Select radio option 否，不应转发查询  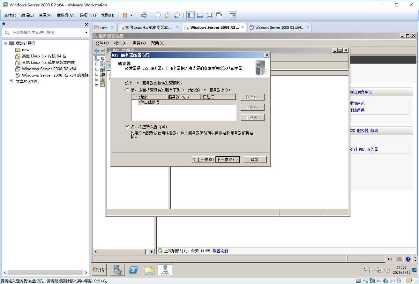tap(127, 126)
